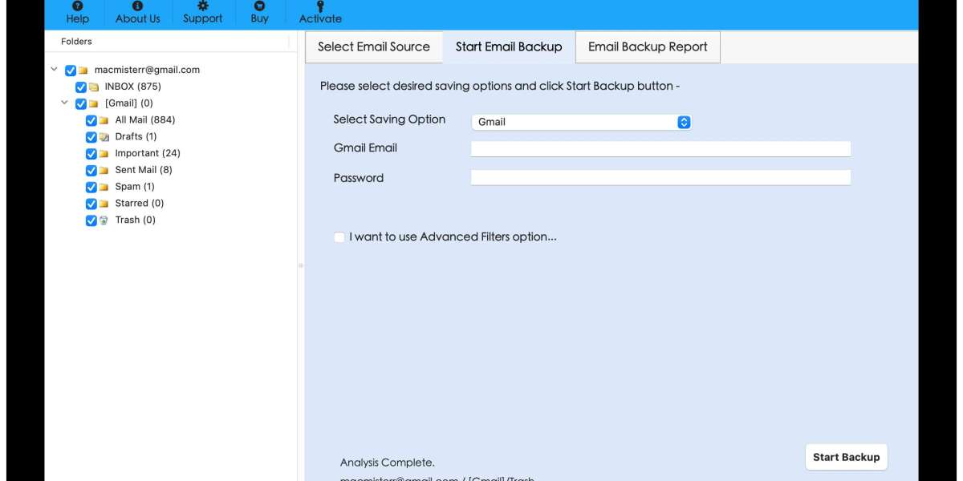Select the Spam (1) row text

tap(135, 187)
